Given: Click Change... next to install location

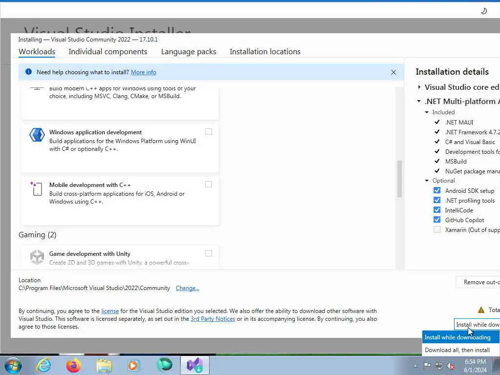Looking at the screenshot, I should 187,288.
